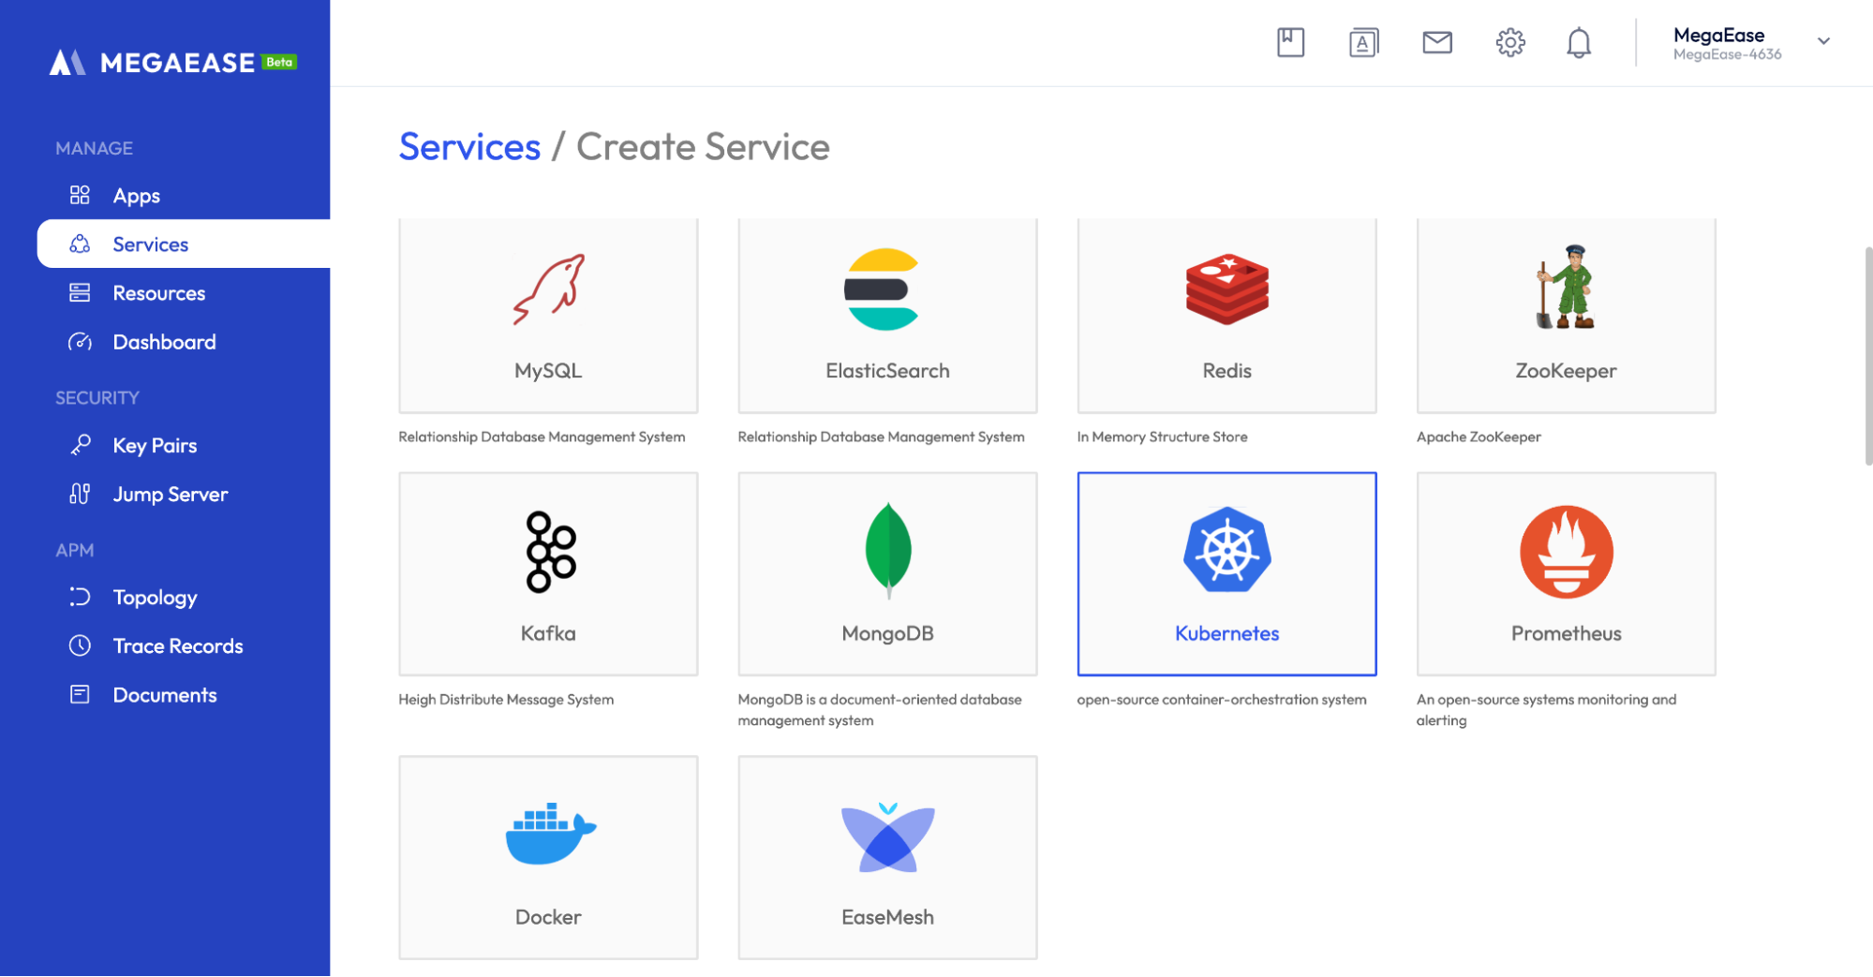The height and width of the screenshot is (977, 1873).
Task: Choose the ElasticSearch service icon
Action: [886, 290]
